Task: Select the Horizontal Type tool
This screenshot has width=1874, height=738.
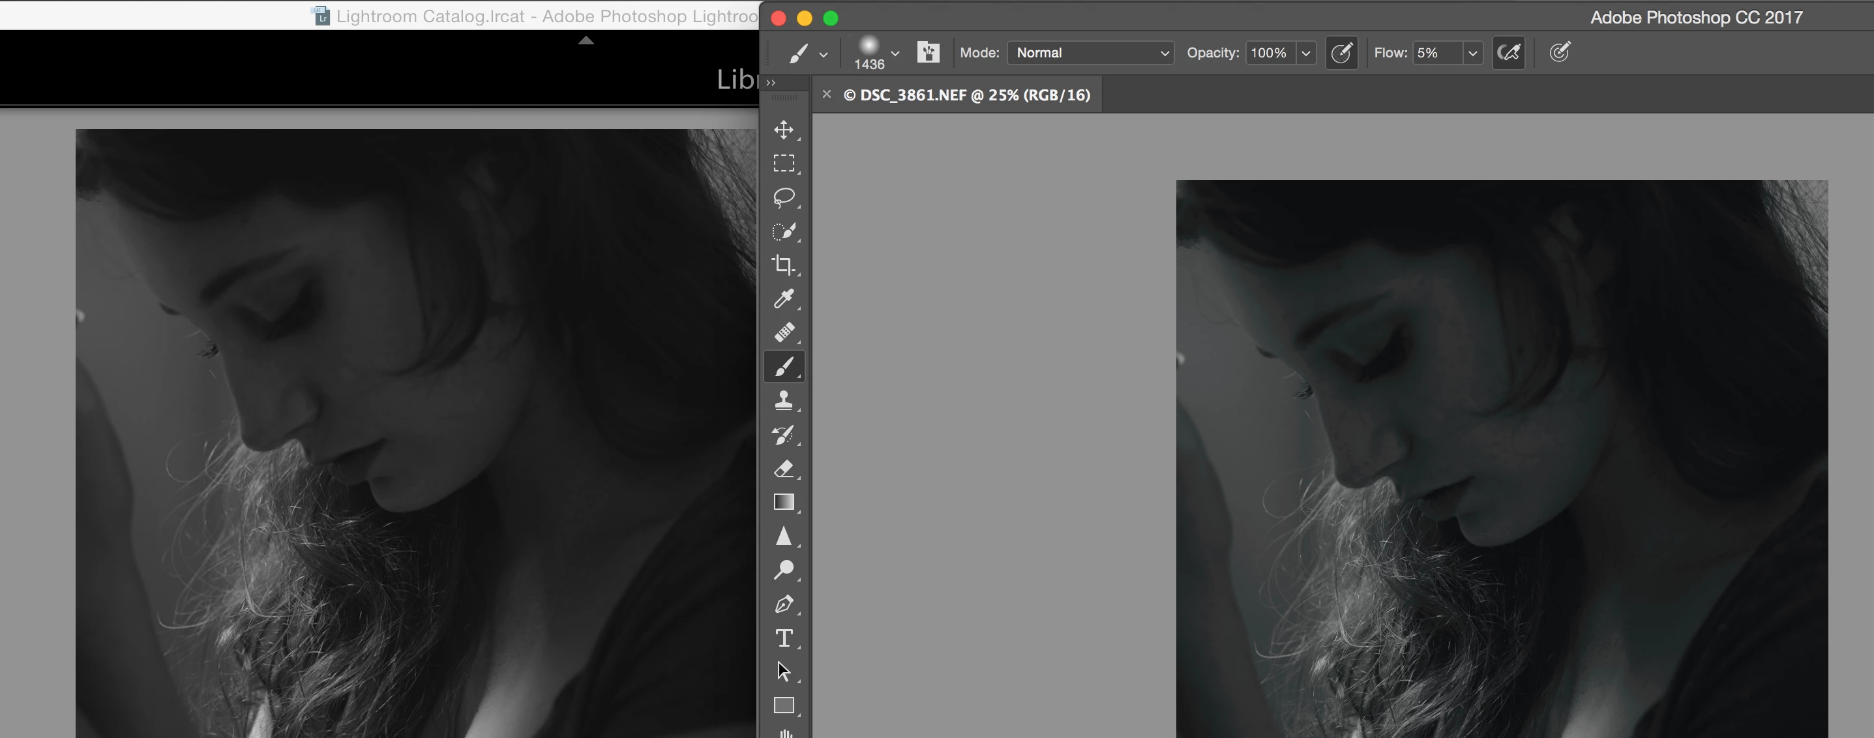Action: pos(784,638)
